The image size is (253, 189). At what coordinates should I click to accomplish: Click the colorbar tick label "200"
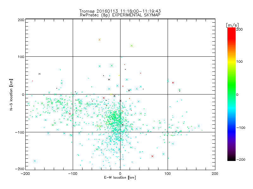pyautogui.click(x=239, y=29)
